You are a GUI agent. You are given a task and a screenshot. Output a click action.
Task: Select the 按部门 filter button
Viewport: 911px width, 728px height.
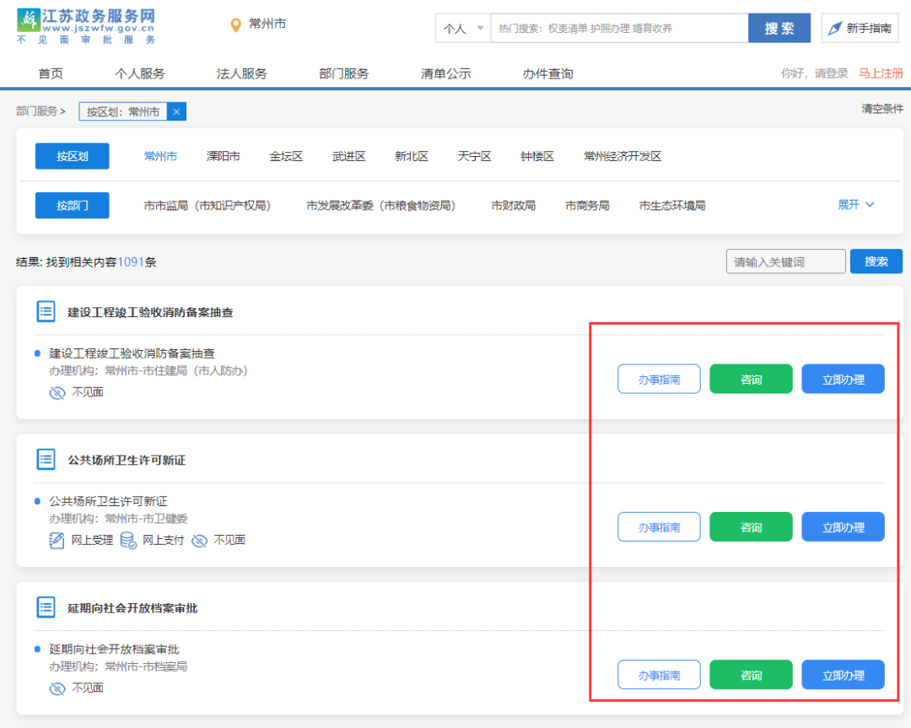pos(72,205)
